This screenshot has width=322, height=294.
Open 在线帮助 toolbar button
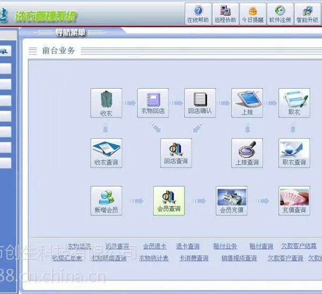click(x=198, y=14)
